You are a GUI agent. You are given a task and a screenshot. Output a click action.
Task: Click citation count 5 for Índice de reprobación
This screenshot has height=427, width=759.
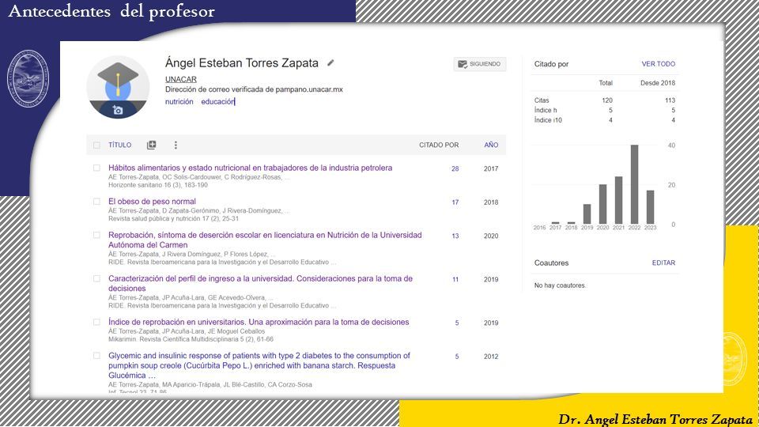point(457,323)
